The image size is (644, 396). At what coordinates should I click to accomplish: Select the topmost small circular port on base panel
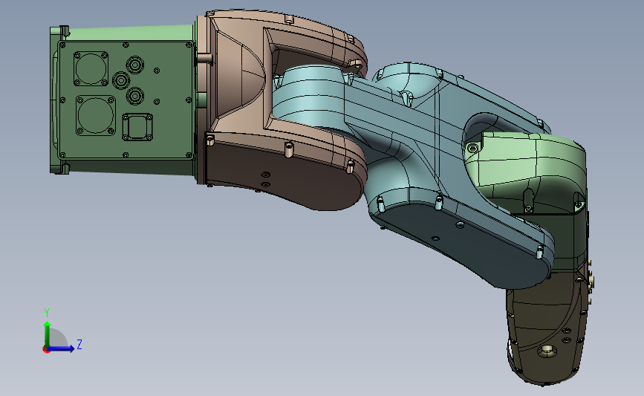click(x=135, y=65)
